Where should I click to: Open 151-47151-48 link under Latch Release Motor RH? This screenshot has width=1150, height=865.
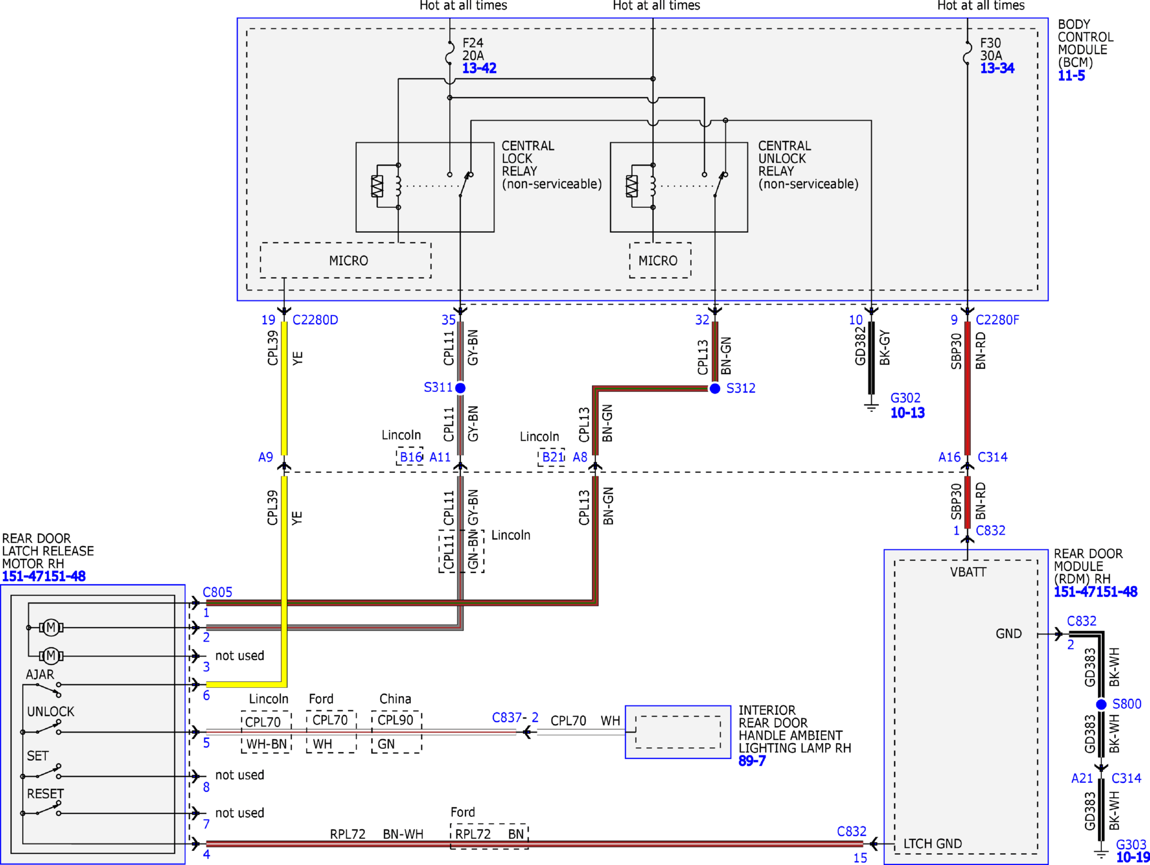pyautogui.click(x=44, y=577)
